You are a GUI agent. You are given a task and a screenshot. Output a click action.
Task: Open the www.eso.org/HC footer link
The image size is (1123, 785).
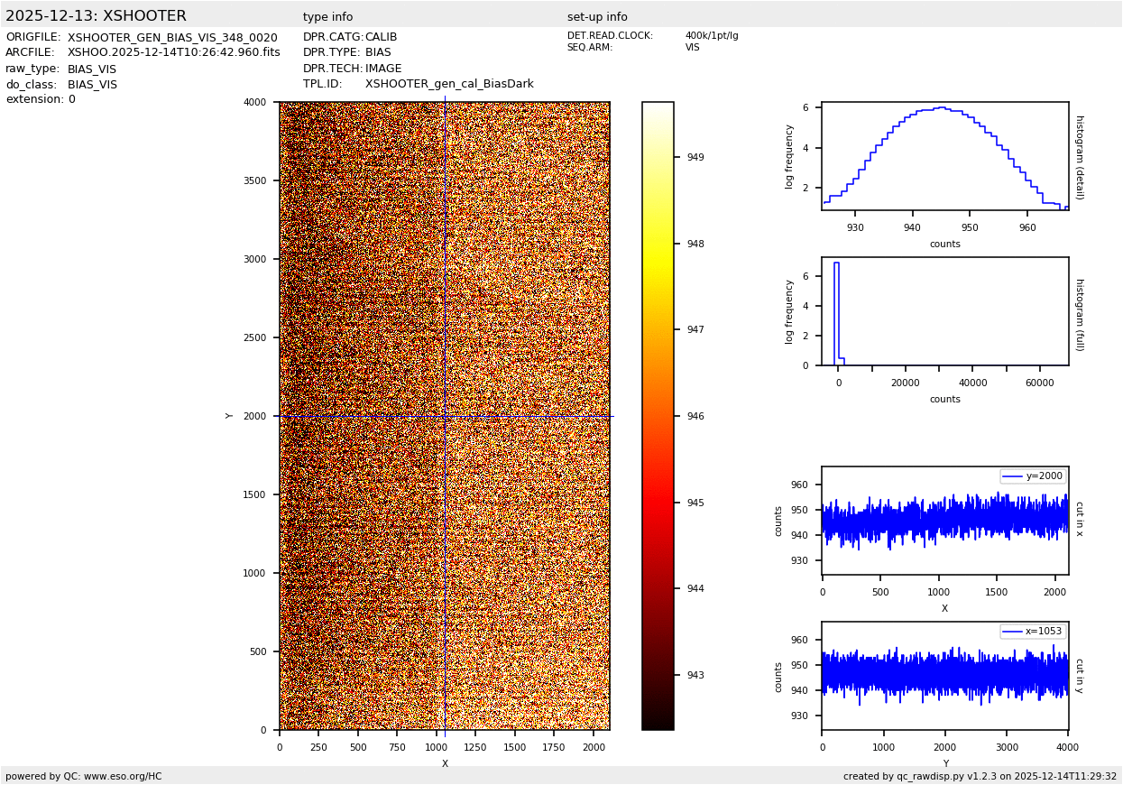click(123, 776)
